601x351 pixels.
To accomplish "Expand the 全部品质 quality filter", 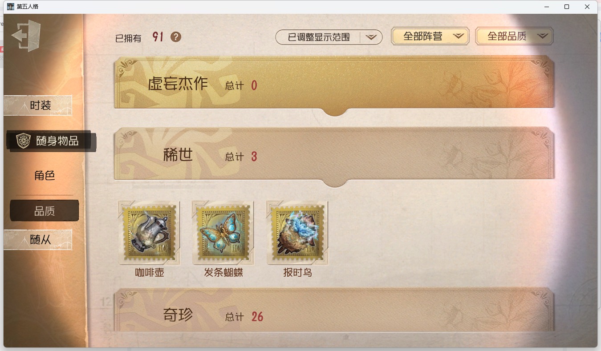I will [x=514, y=36].
